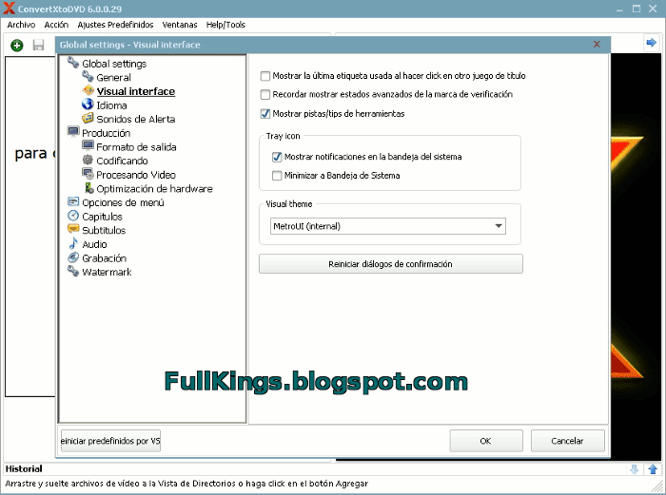The height and width of the screenshot is (495, 666).
Task: Select Capítulos tree label
Action: 103,217
